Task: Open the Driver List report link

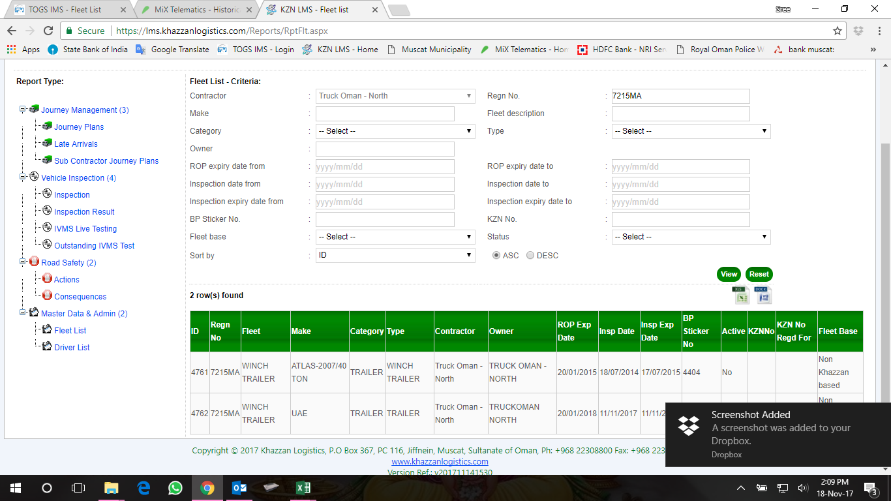Action: point(72,348)
